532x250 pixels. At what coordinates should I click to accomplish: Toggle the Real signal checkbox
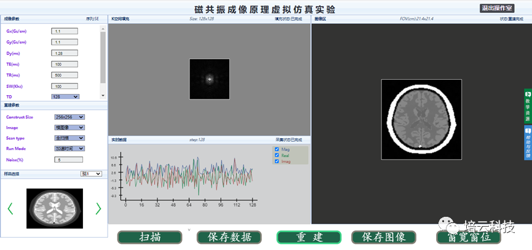[x=277, y=155]
